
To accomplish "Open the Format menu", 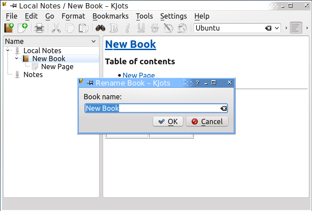I will 73,16.
